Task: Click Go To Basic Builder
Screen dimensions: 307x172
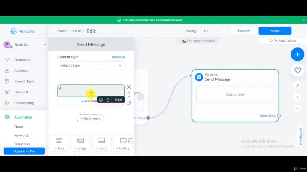Action: 282,41
